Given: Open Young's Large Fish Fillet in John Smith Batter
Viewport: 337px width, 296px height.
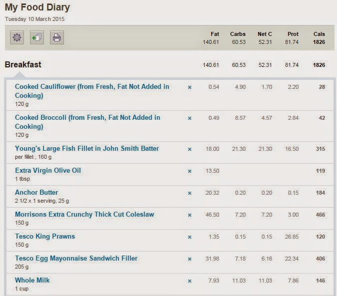Looking at the screenshot, I should pyautogui.click(x=87, y=148).
